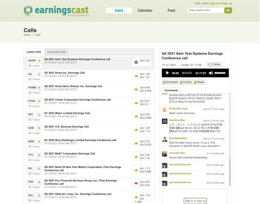
Task: Click the play icon next to AA ticker
Action: pyautogui.click(x=39, y=74)
